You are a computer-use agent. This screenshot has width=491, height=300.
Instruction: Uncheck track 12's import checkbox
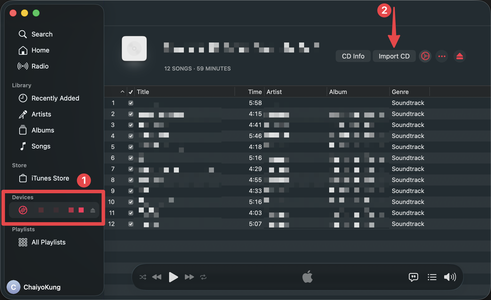click(131, 224)
